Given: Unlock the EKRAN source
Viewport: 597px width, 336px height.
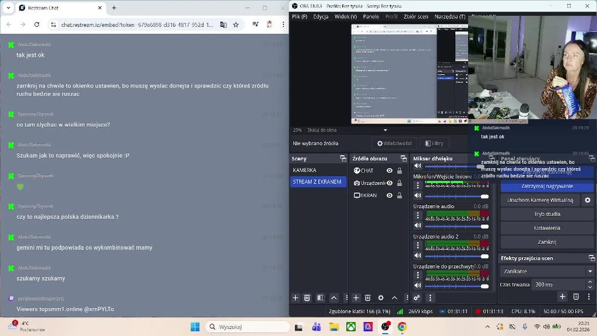Looking at the screenshot, I should (x=399, y=196).
